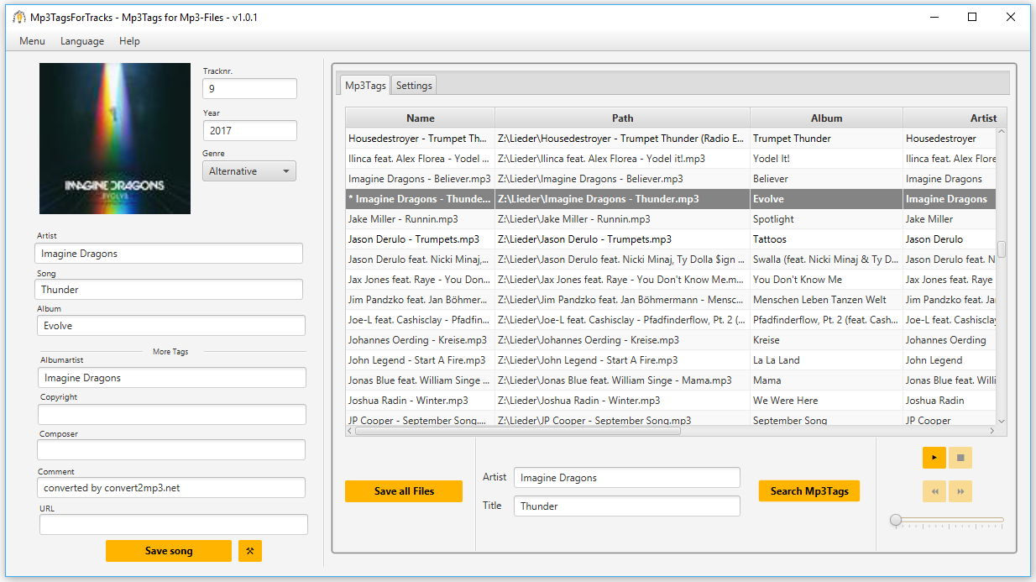The height and width of the screenshot is (582, 1036).
Task: Click the empty Composer field
Action: 172,450
